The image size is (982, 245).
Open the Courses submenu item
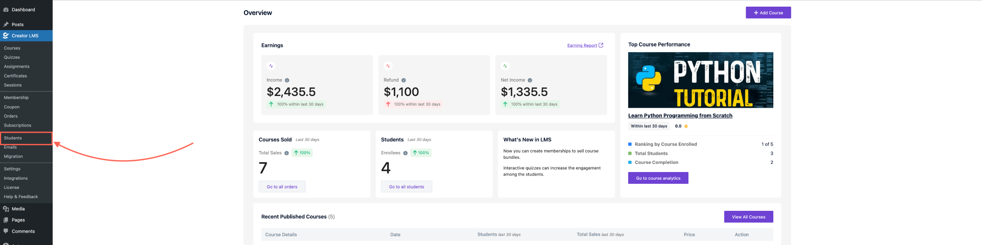coord(12,48)
